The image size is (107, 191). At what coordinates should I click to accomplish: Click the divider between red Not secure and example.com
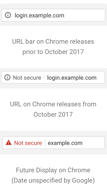click(x=45, y=143)
